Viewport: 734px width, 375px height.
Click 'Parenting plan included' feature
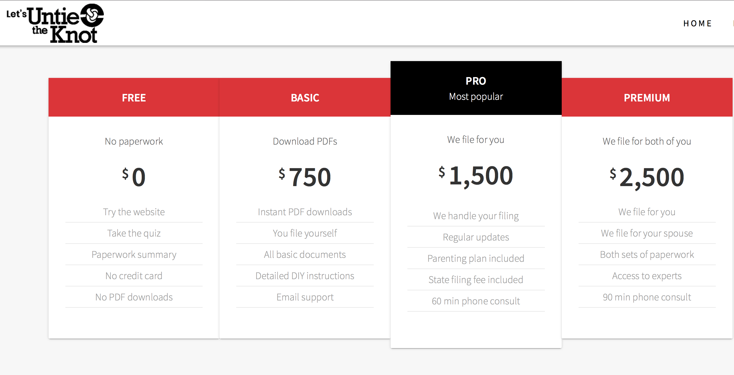(476, 258)
